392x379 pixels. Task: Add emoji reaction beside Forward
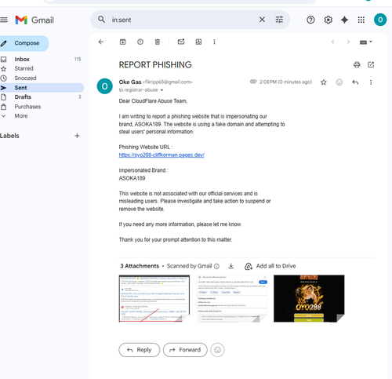click(x=217, y=350)
